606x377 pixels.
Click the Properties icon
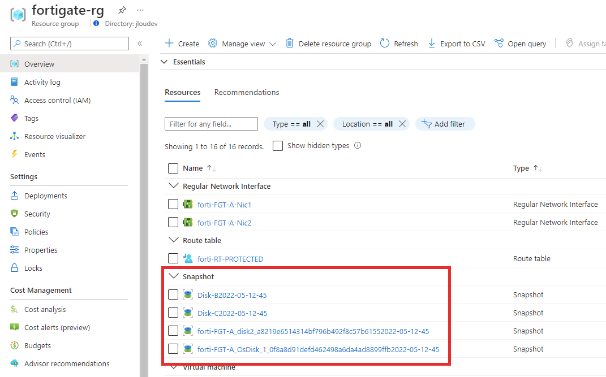(x=15, y=250)
